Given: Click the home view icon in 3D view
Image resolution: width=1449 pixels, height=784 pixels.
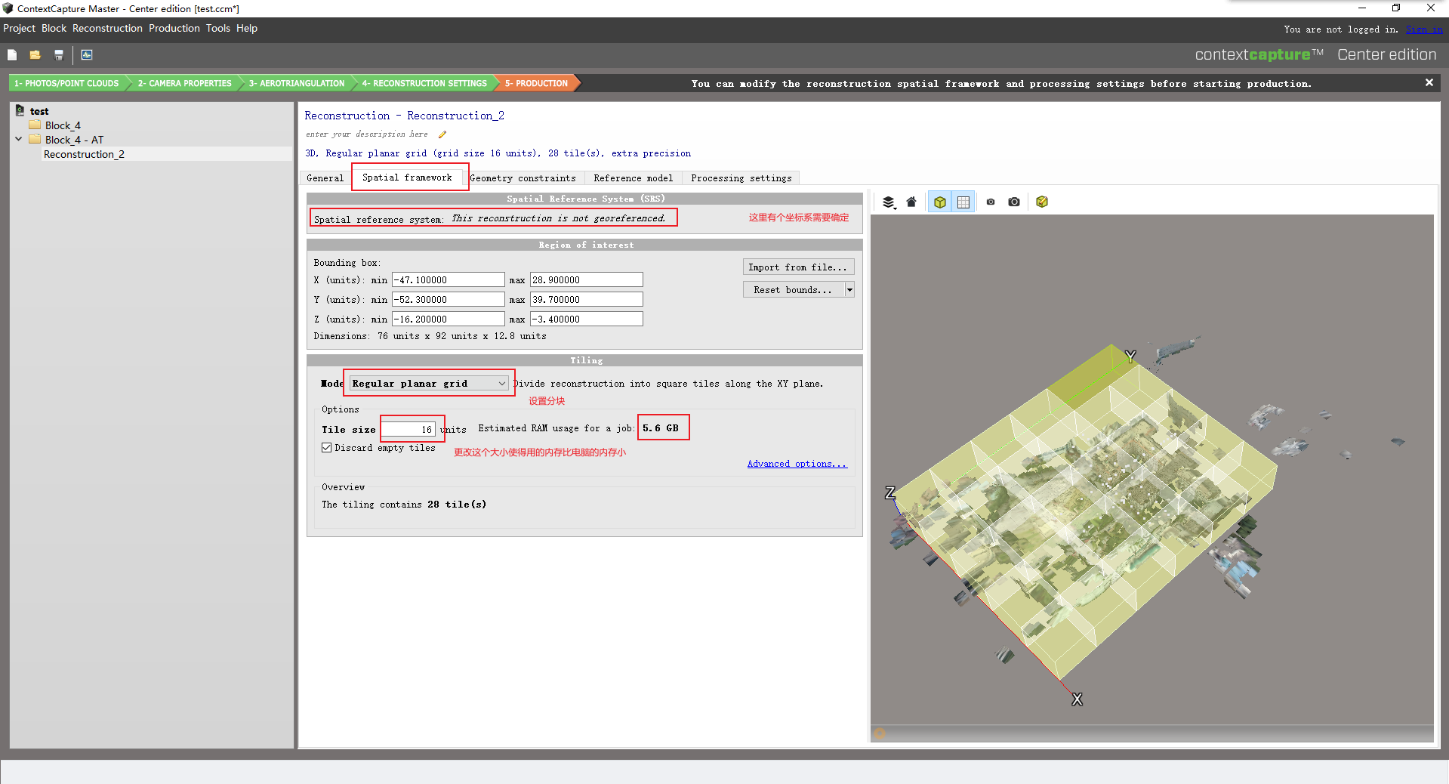Looking at the screenshot, I should point(911,202).
